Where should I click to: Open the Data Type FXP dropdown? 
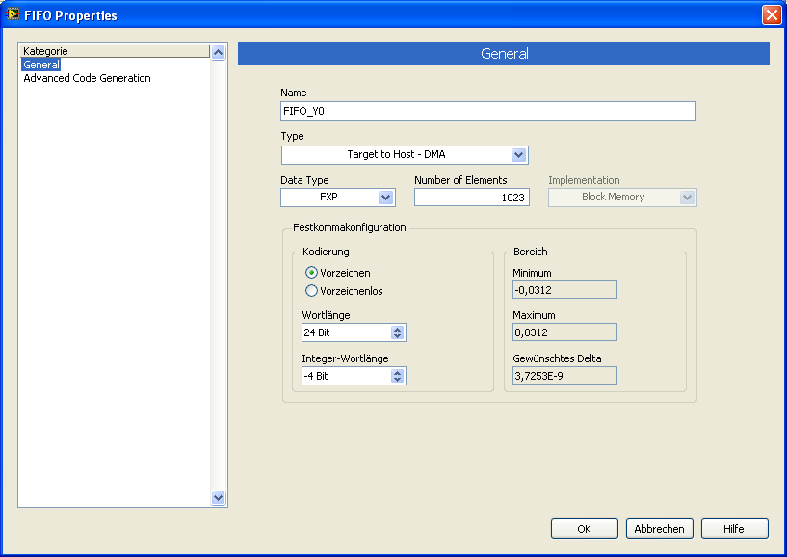pos(385,198)
